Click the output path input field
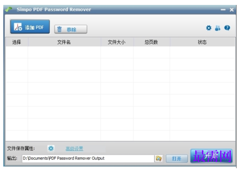Screen dimensions: 239x169 pyautogui.click(x=88, y=158)
